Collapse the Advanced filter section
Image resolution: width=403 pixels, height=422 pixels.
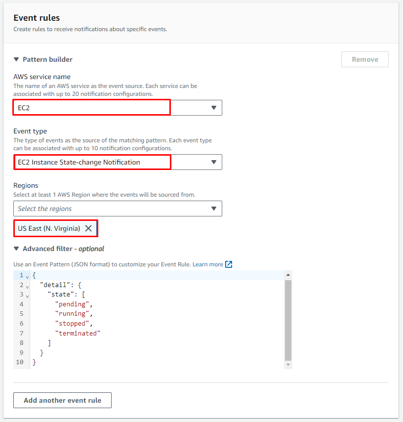pyautogui.click(x=16, y=249)
